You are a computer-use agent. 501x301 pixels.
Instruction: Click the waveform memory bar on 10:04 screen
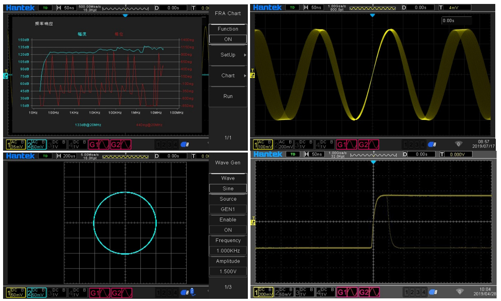click(373, 155)
